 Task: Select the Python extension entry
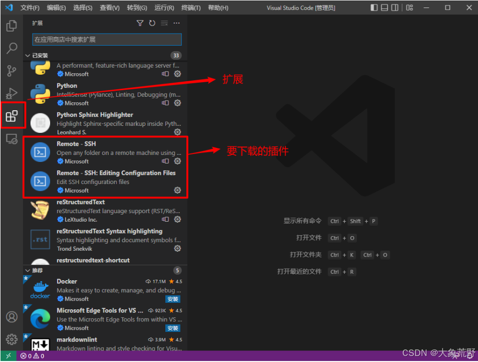105,94
